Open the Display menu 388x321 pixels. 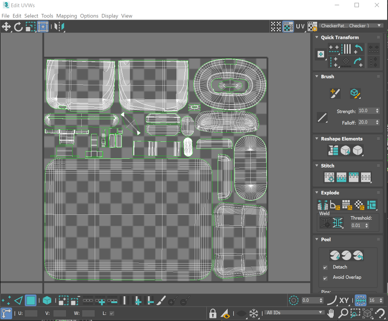[x=109, y=16]
